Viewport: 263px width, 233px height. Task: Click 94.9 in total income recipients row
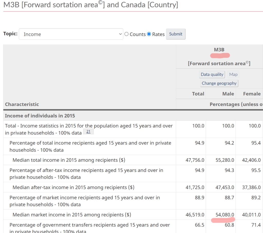[x=200, y=143]
